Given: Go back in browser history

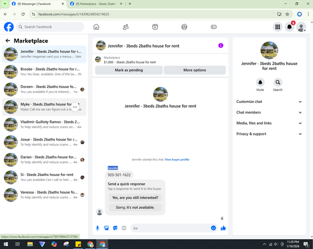Looking at the screenshot, I should pyautogui.click(x=6, y=14).
